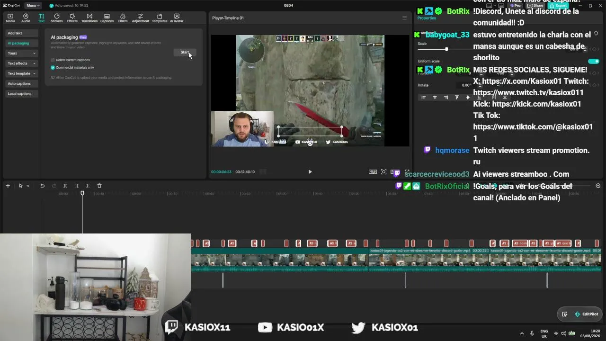Choose the Select pointer tool
This screenshot has width=606, height=341.
(x=20, y=186)
